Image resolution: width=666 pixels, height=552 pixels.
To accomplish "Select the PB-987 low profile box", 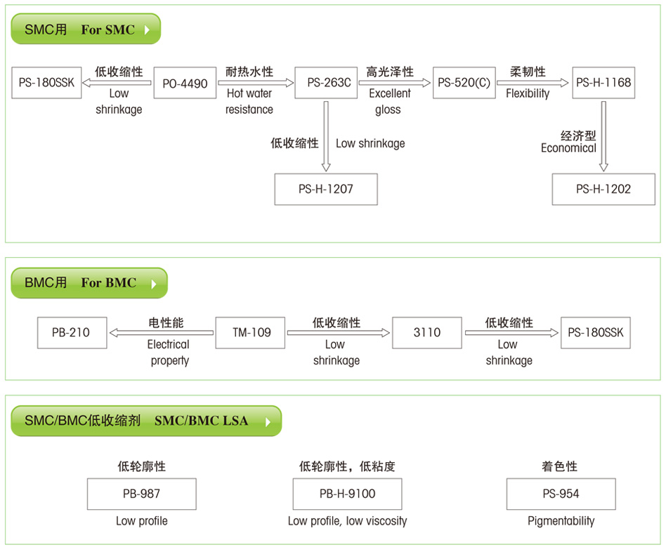I will 141,494.
